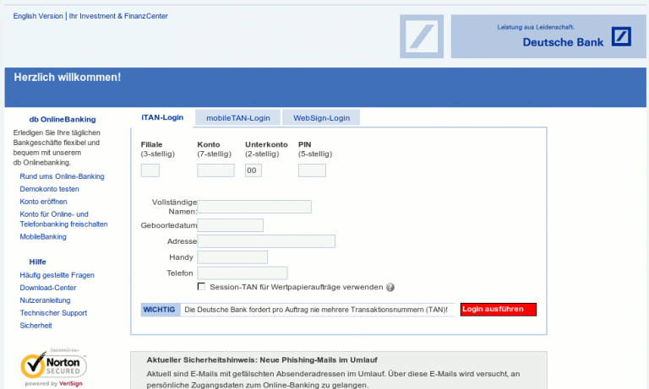Open the English Version link
The height and width of the screenshot is (389, 649).
click(38, 16)
